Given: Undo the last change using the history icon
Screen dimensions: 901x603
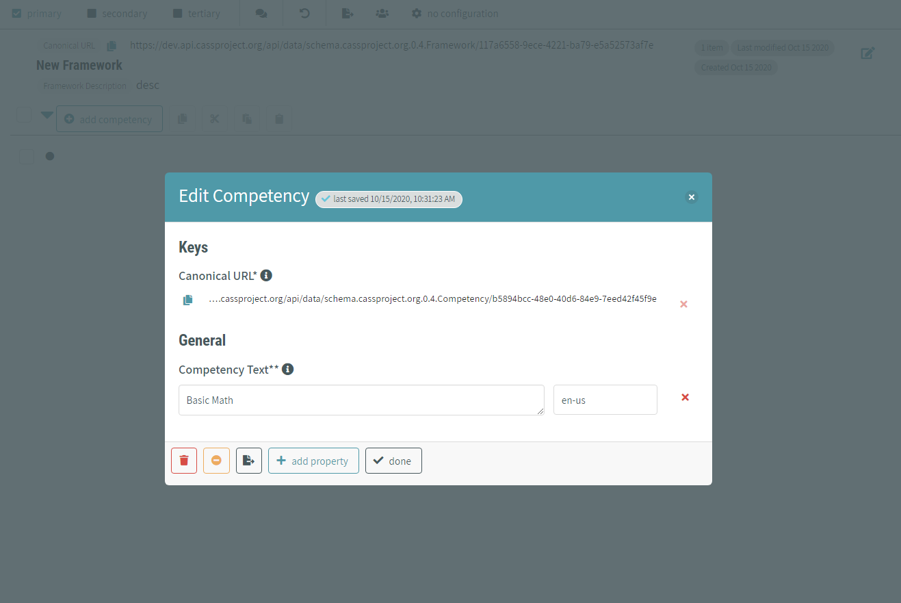Looking at the screenshot, I should tap(304, 13).
